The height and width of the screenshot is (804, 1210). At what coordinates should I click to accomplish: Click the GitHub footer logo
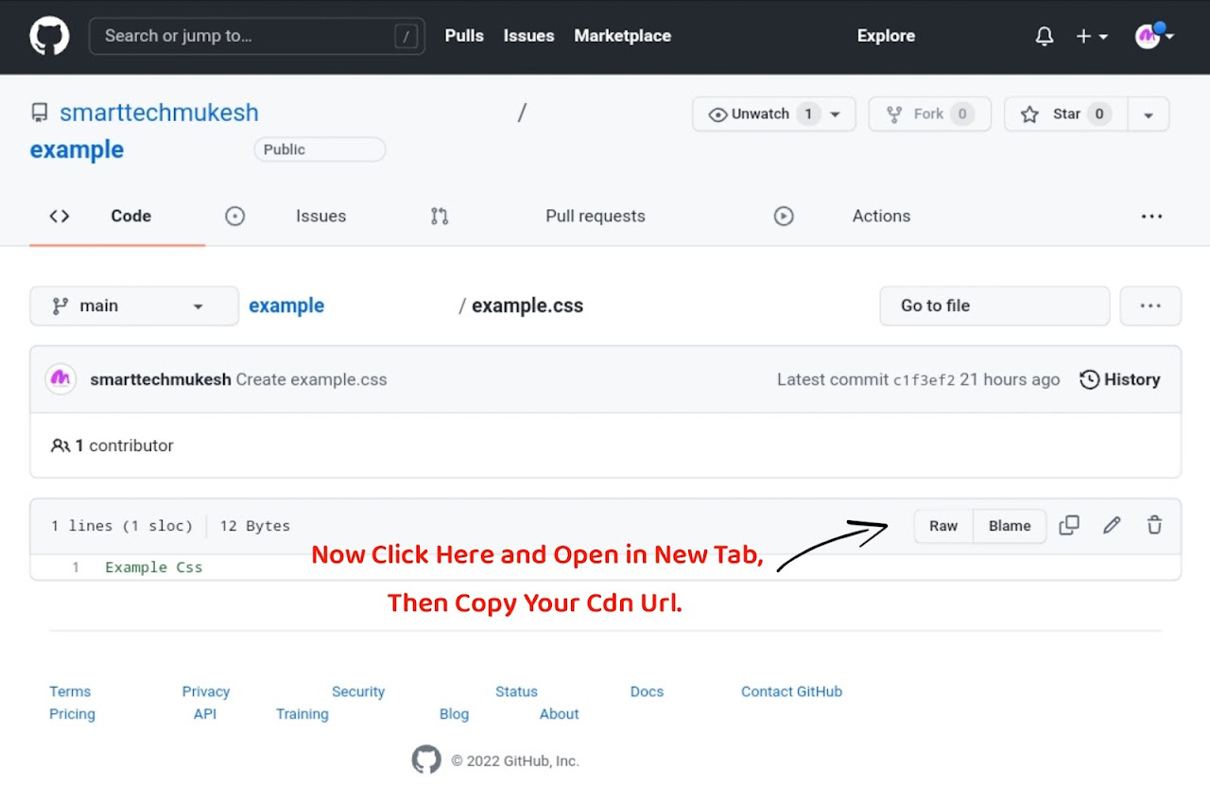coord(426,760)
